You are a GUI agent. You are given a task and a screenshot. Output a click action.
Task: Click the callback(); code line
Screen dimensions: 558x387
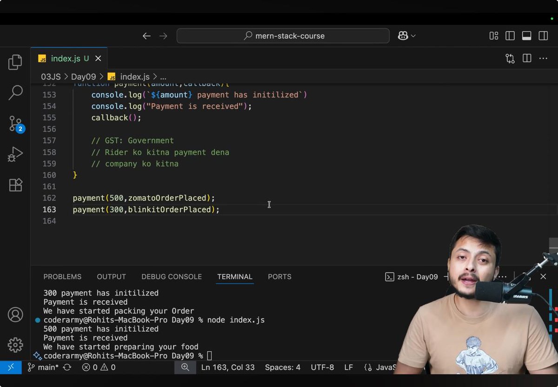point(116,118)
